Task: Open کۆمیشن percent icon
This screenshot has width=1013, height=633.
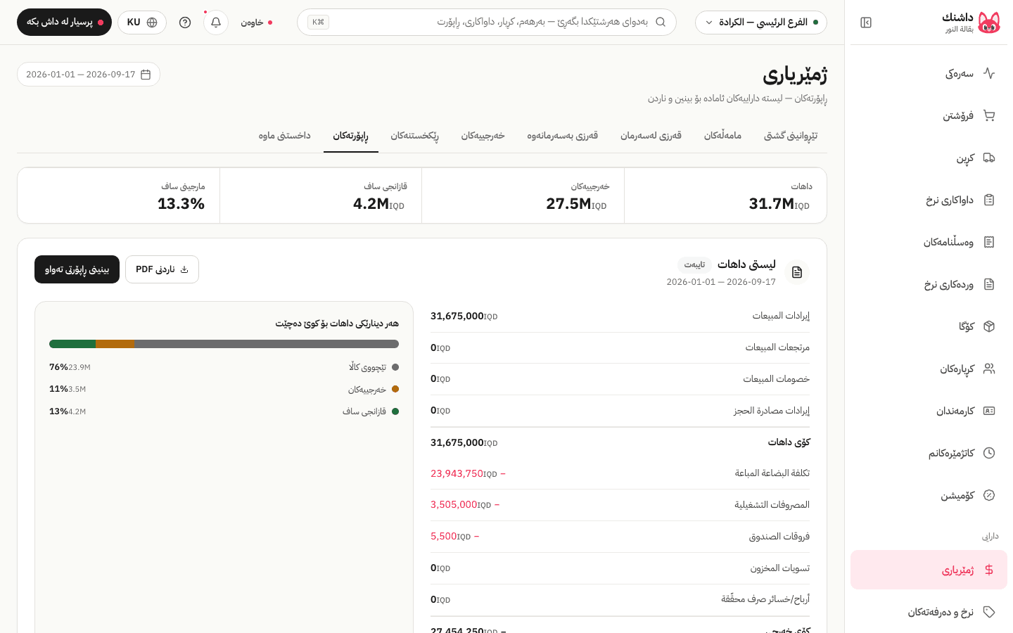Action: pyautogui.click(x=989, y=495)
